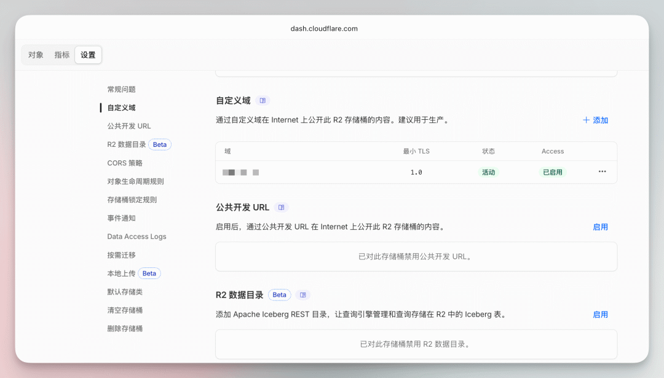Open R2 数据目录 sidebar item
The image size is (664, 378).
pos(127,144)
